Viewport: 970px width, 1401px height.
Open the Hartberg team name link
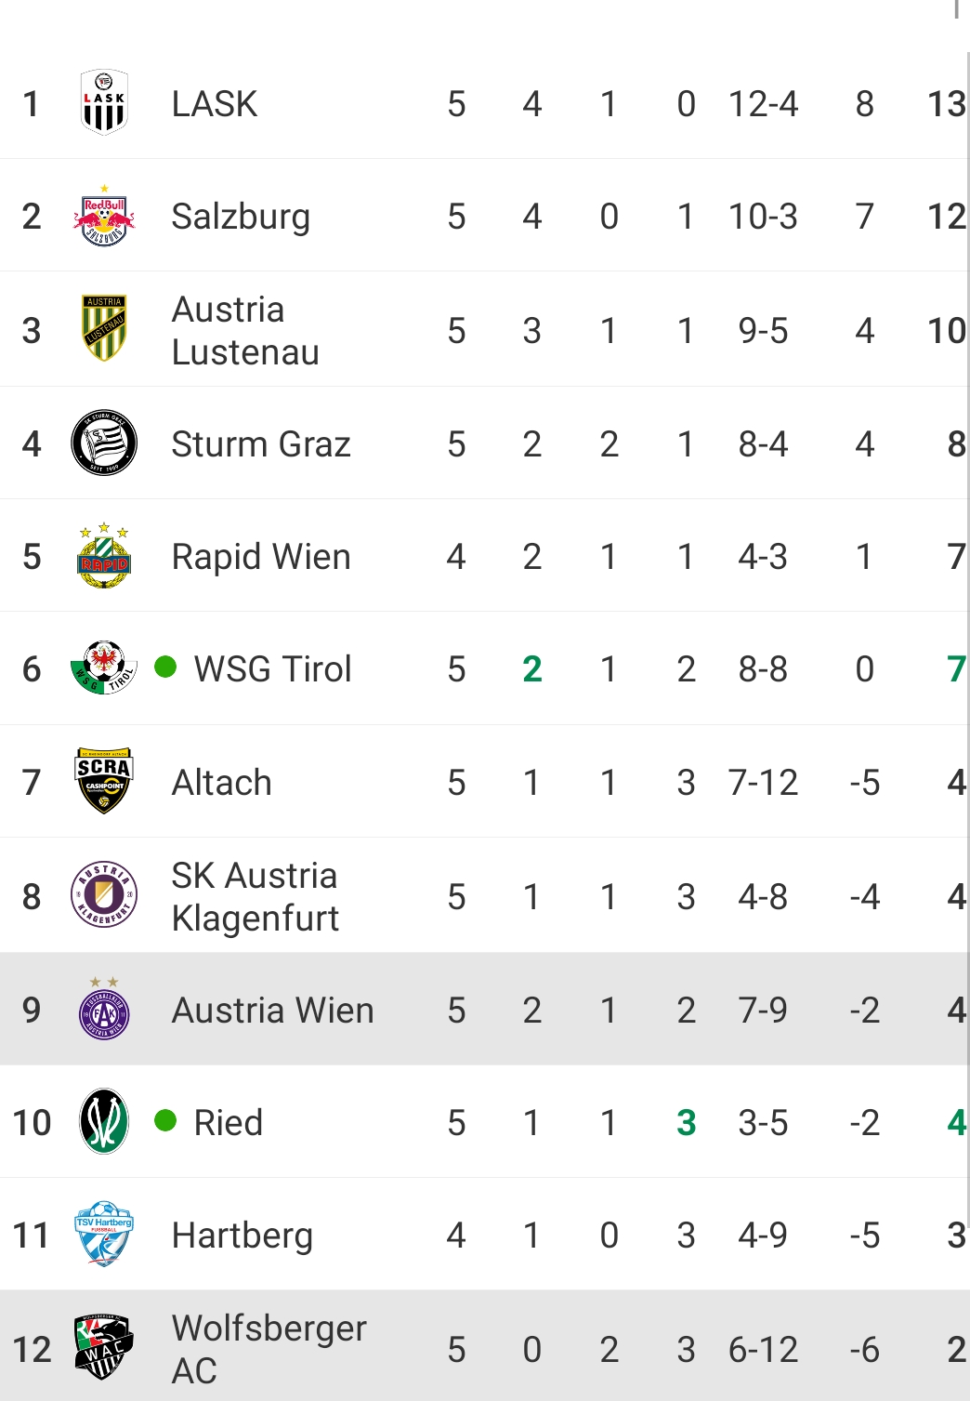tap(242, 1236)
